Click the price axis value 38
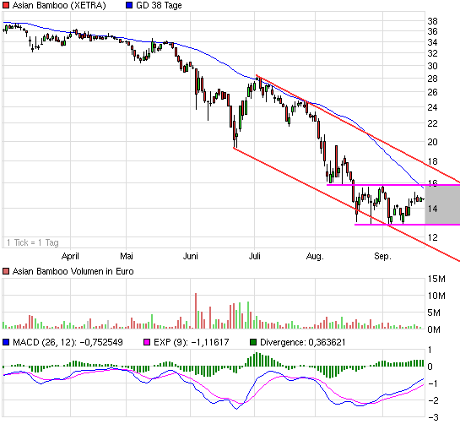 pyautogui.click(x=432, y=21)
